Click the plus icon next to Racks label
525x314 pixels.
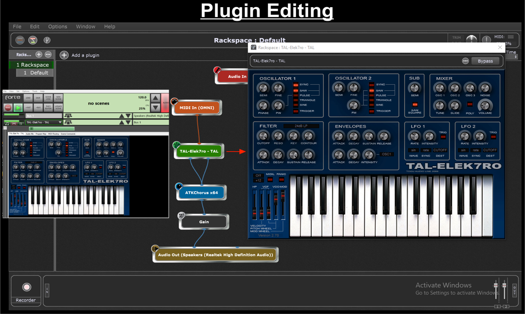pos(39,54)
